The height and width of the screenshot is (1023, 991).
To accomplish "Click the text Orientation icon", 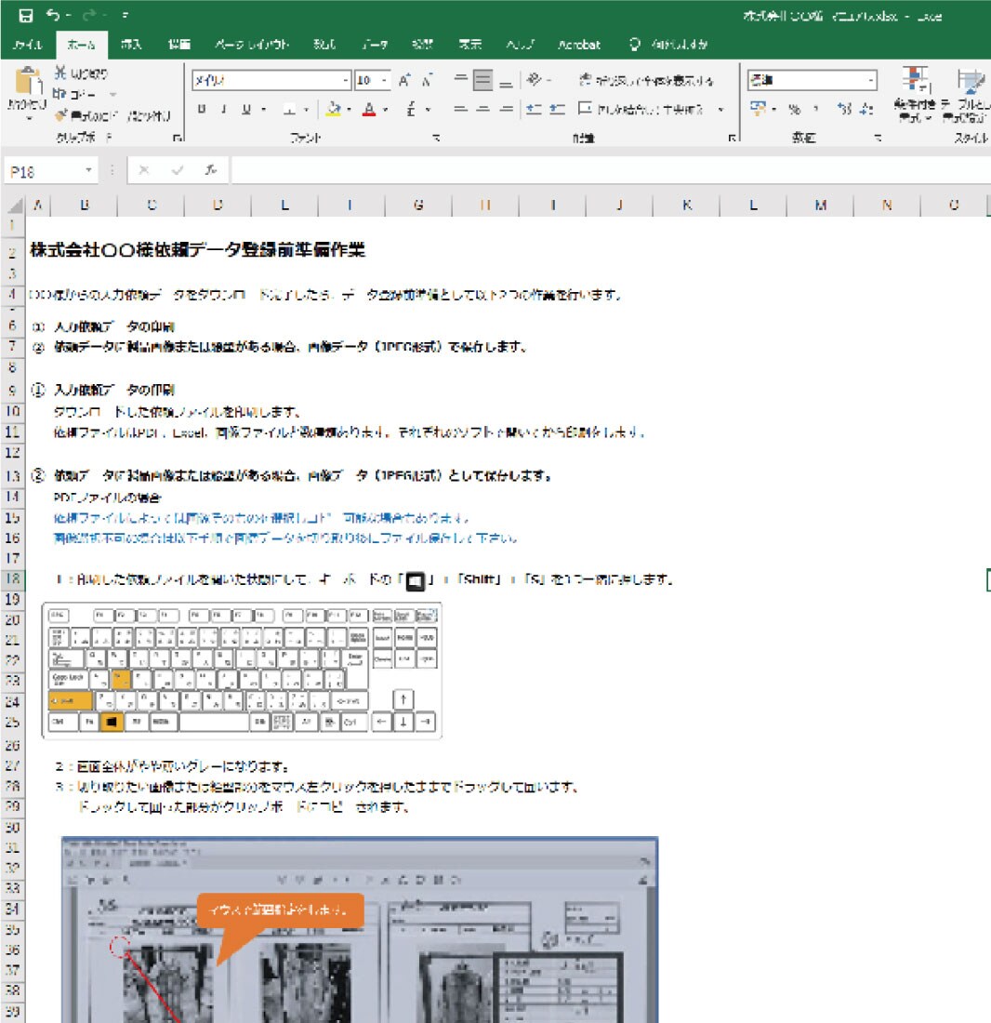I will tap(534, 80).
